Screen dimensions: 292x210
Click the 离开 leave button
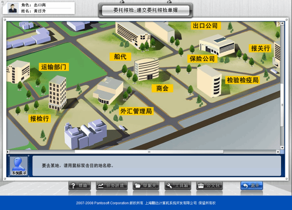[252, 186]
